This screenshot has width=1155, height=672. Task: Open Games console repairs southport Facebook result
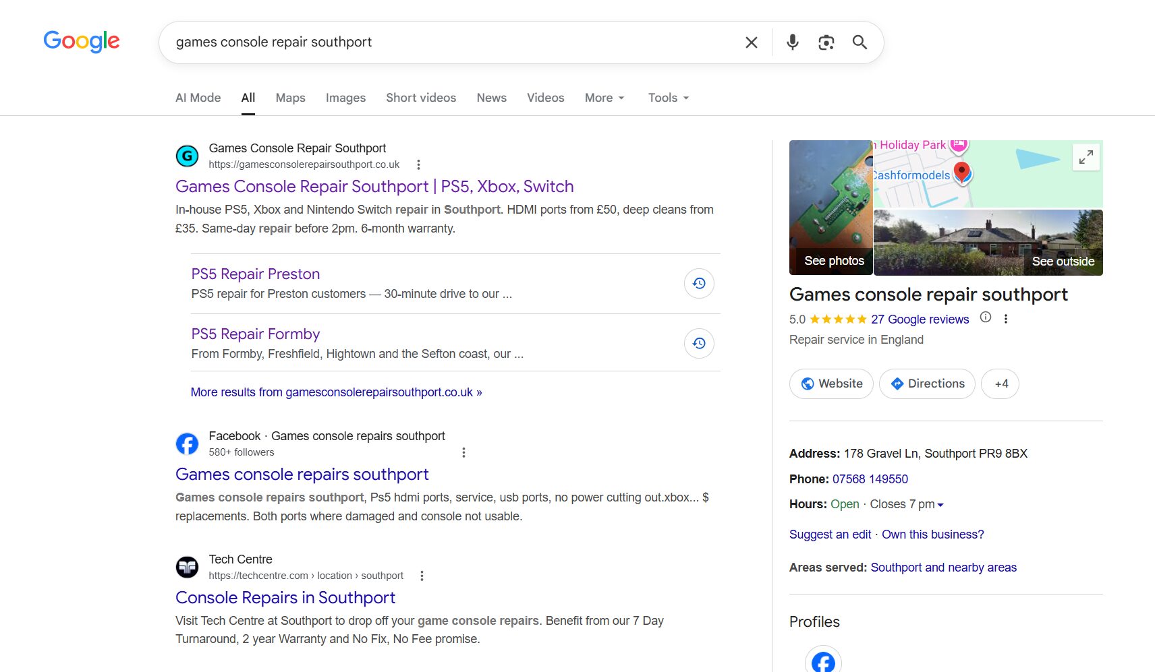coord(302,475)
